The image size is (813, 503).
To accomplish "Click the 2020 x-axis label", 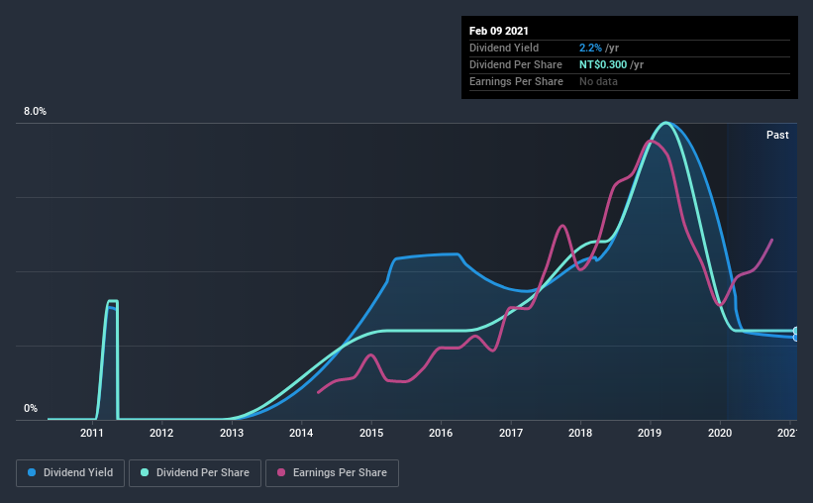I will [x=720, y=433].
